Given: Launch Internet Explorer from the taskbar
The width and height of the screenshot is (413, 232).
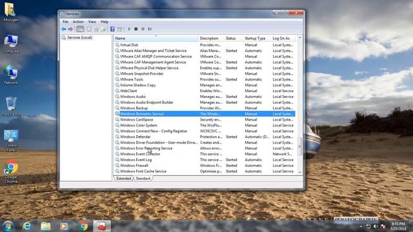Looking at the screenshot, I should pos(26,226).
